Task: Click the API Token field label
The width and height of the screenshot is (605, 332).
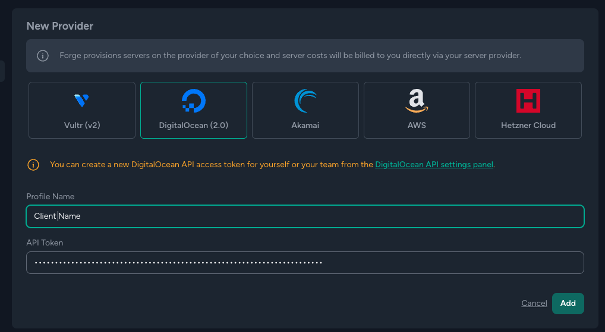Action: pyautogui.click(x=45, y=242)
